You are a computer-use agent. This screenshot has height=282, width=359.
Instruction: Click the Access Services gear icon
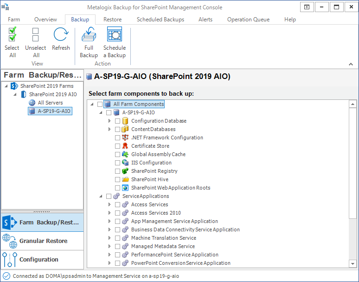click(x=125, y=204)
